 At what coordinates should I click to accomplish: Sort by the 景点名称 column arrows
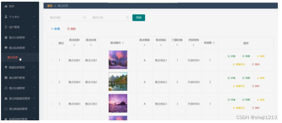[x=74, y=45]
